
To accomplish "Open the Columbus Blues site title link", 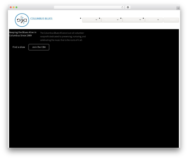I will pyautogui.click(x=41, y=18).
